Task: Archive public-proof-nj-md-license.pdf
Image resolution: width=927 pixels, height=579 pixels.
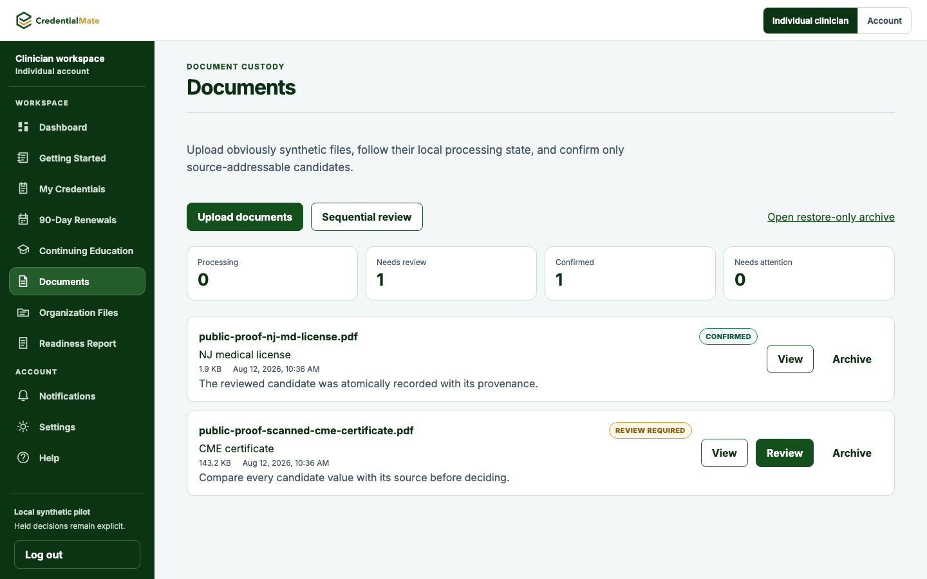Action: click(852, 359)
